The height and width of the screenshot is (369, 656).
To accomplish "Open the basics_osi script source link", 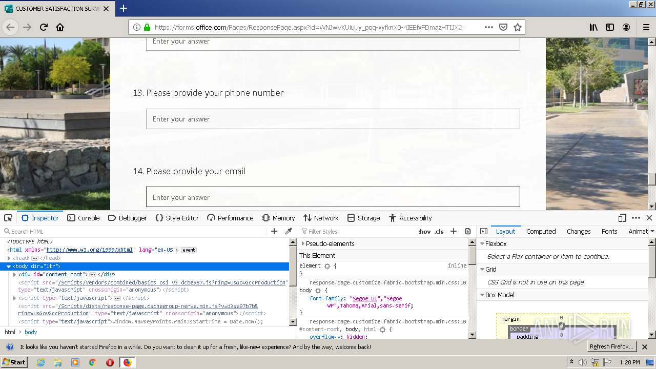I will (x=172, y=282).
